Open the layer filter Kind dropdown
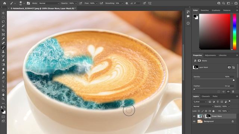Screen dimensions: 239x134 tap(200, 102)
